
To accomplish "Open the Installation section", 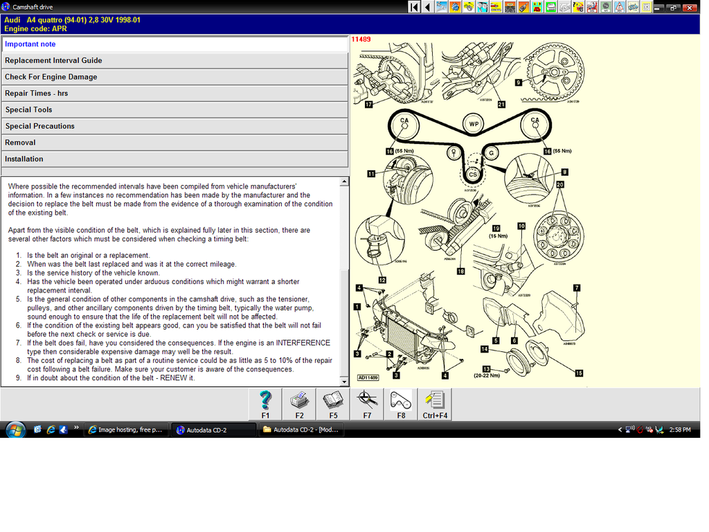I will pos(175,159).
